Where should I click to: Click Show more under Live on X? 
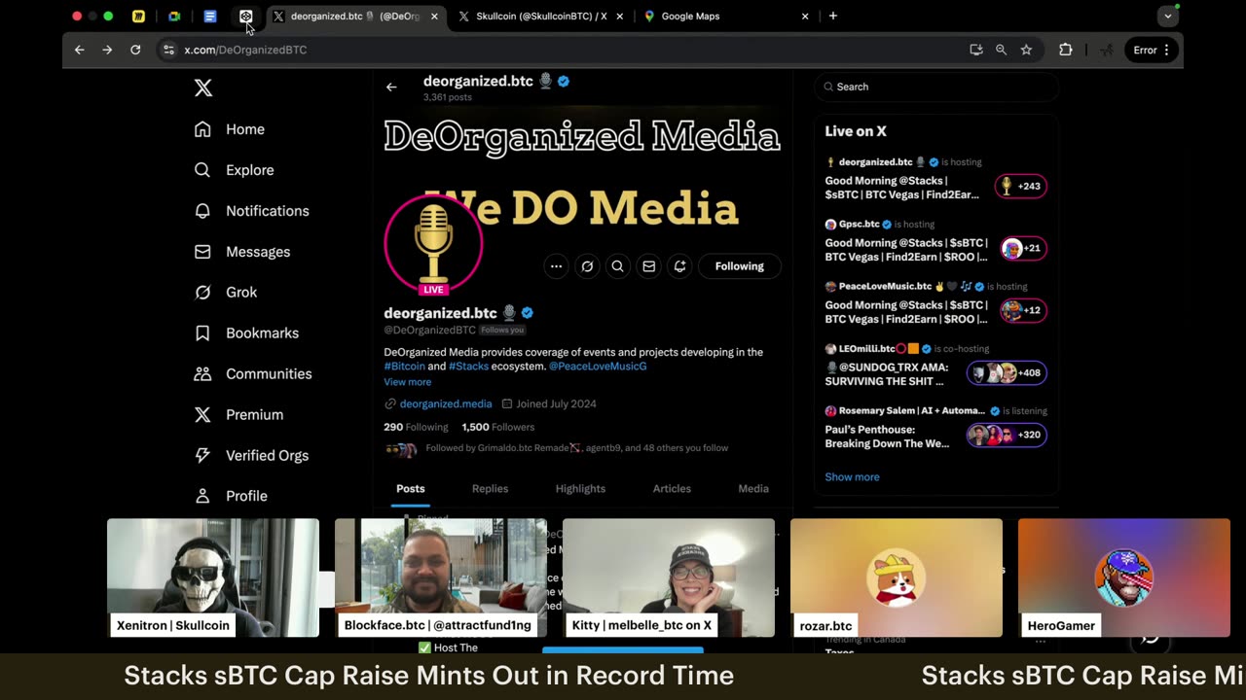pyautogui.click(x=852, y=477)
